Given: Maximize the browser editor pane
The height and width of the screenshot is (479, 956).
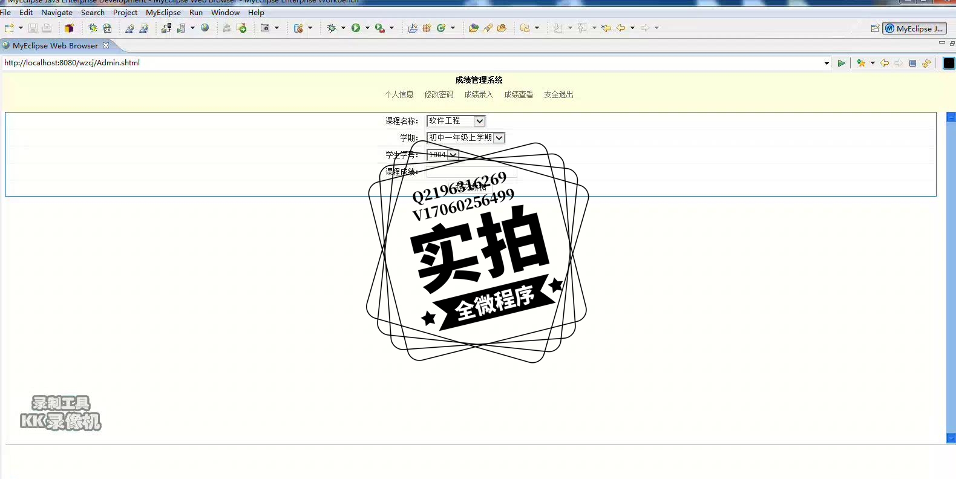Looking at the screenshot, I should 952,43.
